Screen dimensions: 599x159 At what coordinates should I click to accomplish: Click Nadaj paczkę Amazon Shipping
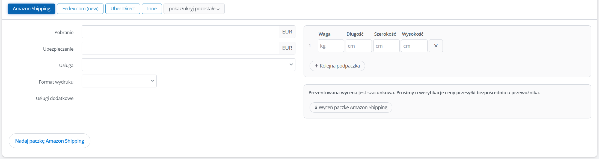[x=49, y=141]
